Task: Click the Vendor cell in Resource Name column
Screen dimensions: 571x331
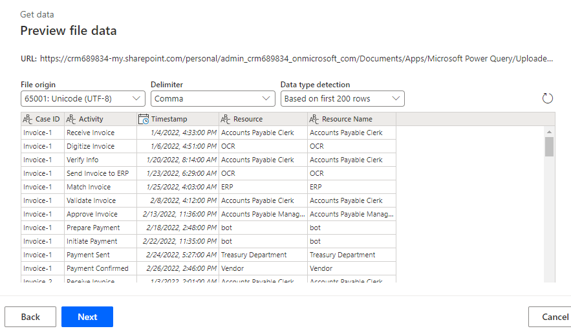Action: (x=352, y=268)
